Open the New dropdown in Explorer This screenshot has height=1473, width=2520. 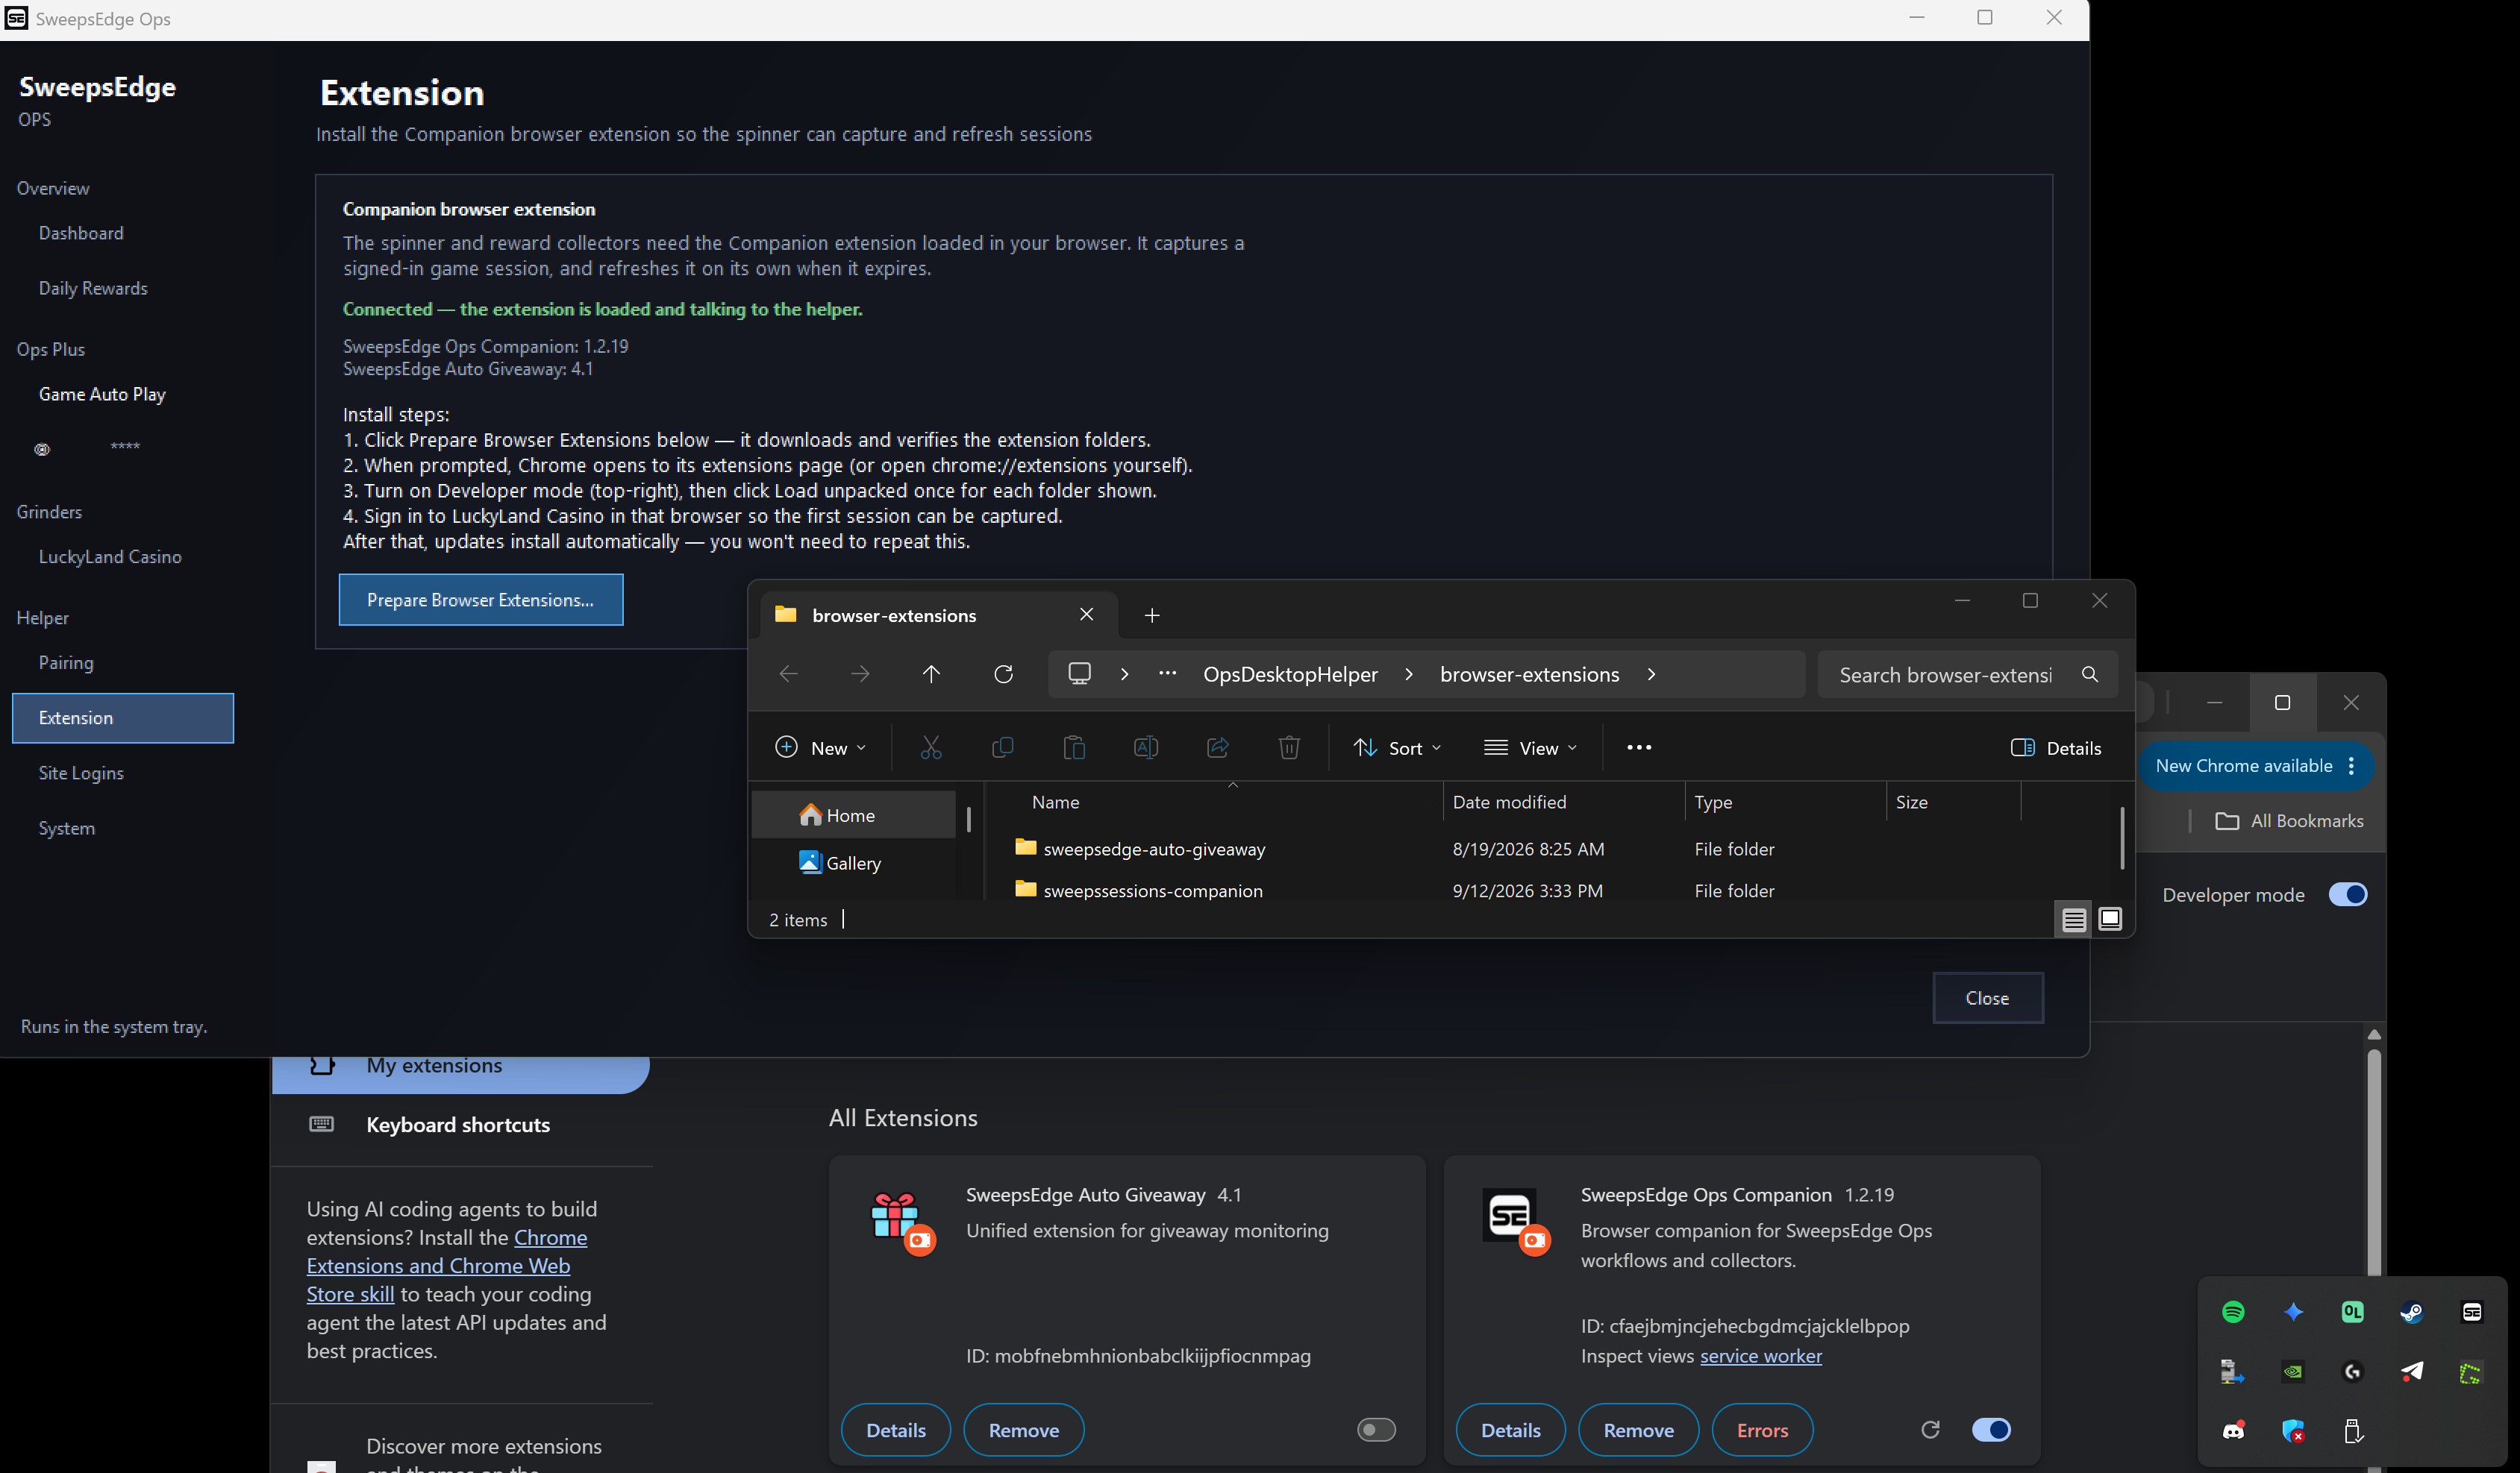tap(821, 747)
